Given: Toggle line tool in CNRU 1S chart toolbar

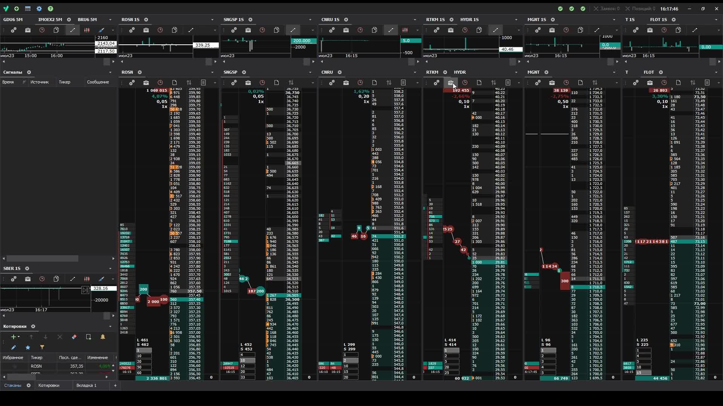Looking at the screenshot, I should tap(391, 30).
